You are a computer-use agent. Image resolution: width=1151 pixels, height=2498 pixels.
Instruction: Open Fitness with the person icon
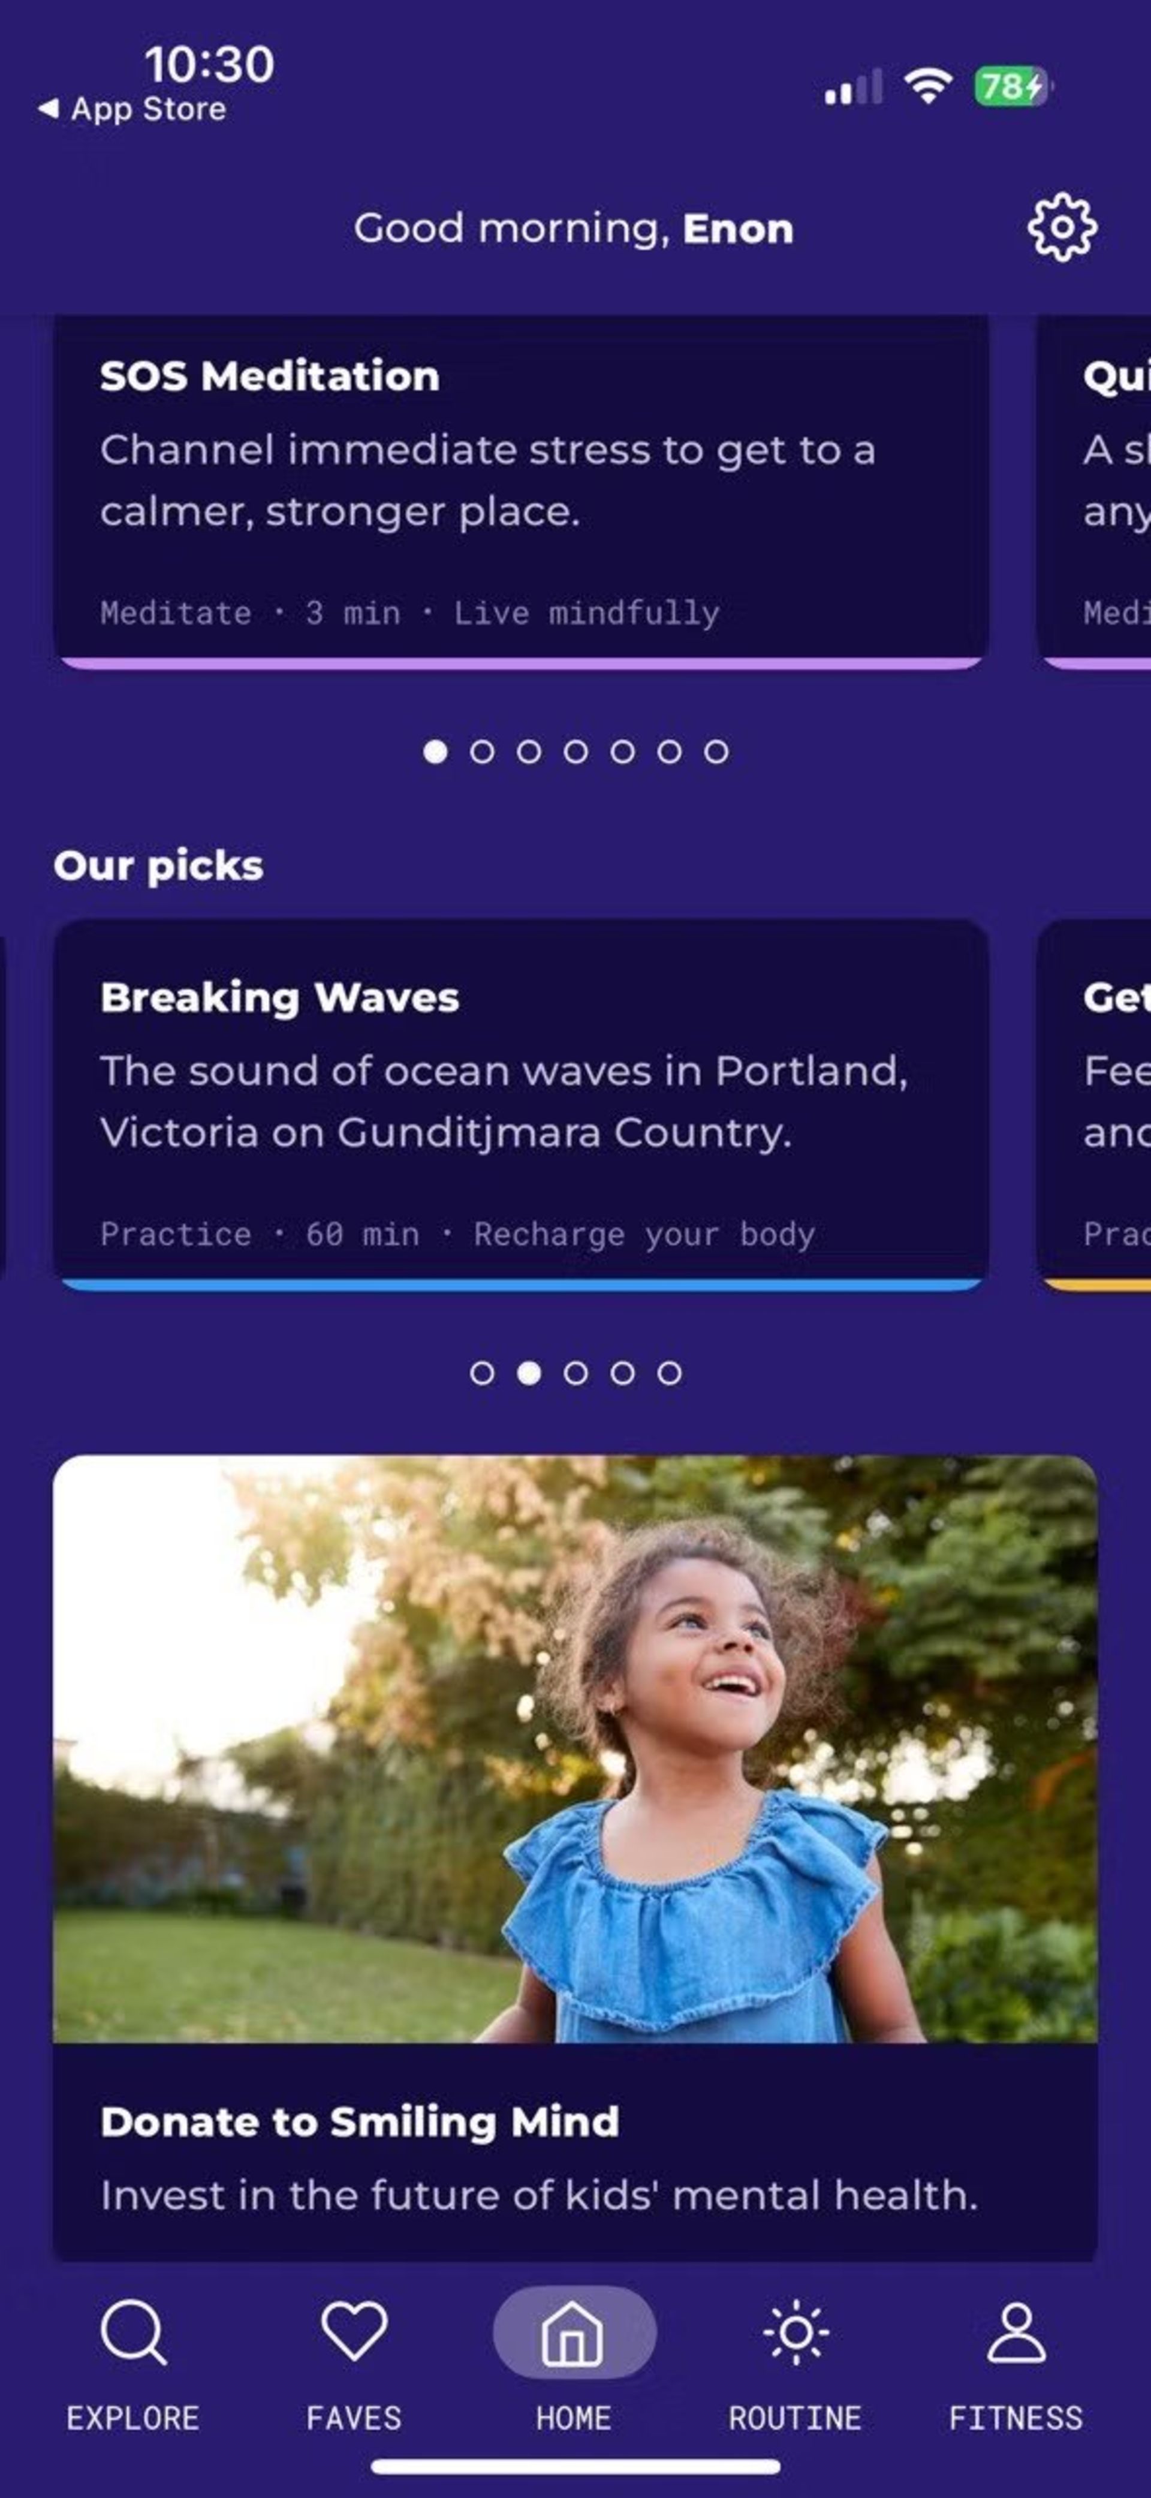(x=1016, y=2333)
